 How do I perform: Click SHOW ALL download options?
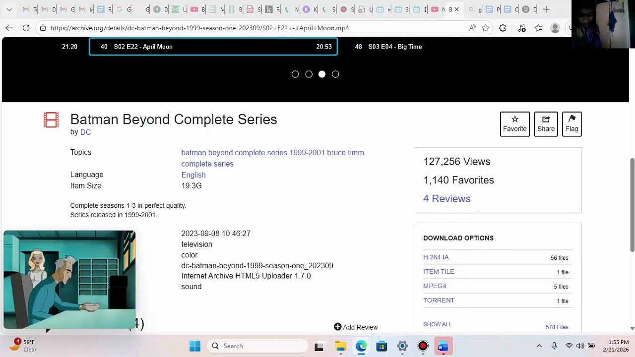pyautogui.click(x=438, y=324)
